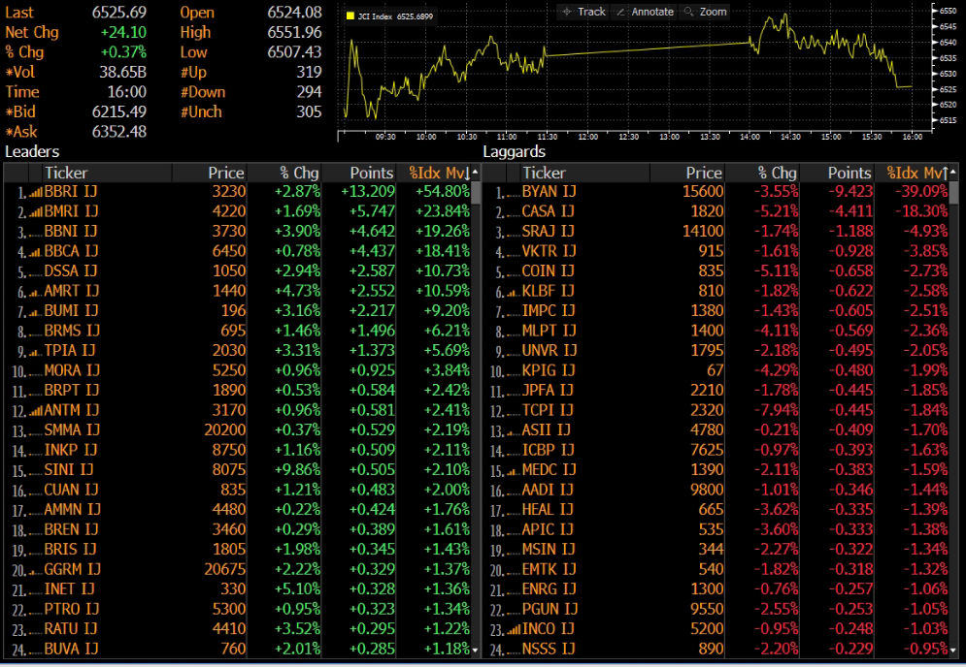Click the Last value 6525.69
This screenshot has height=667, width=966.
click(118, 13)
